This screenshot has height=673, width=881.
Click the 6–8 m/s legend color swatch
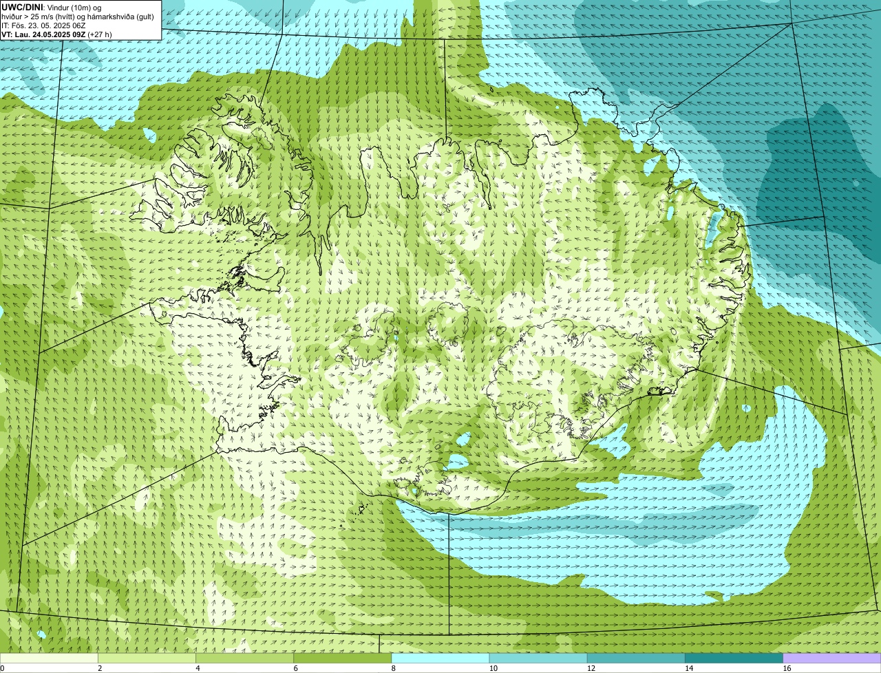pyautogui.click(x=343, y=658)
